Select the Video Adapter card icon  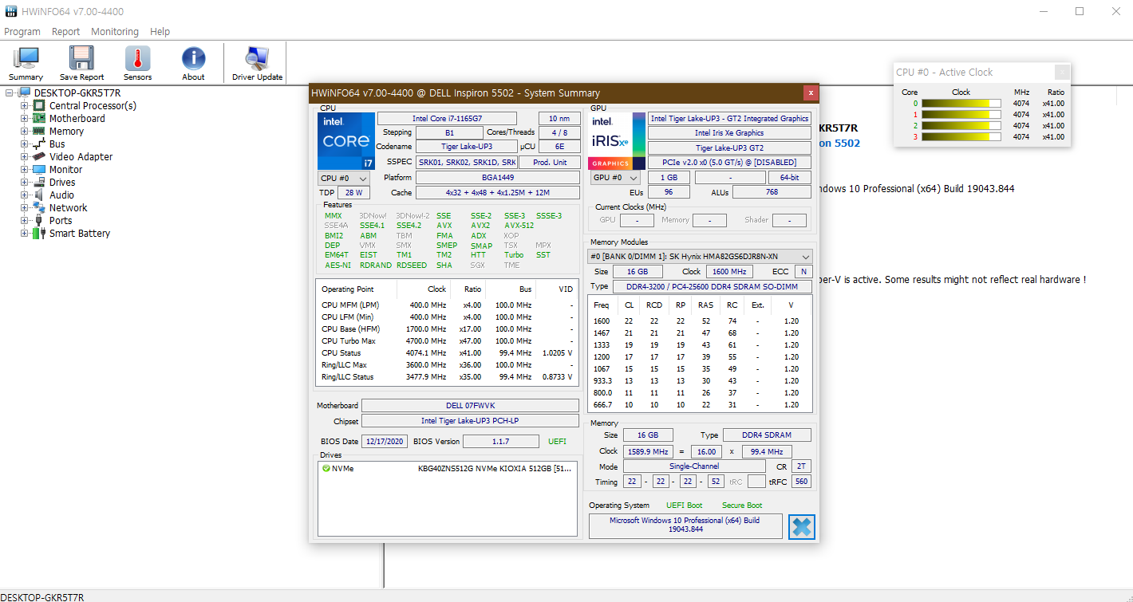(38, 156)
